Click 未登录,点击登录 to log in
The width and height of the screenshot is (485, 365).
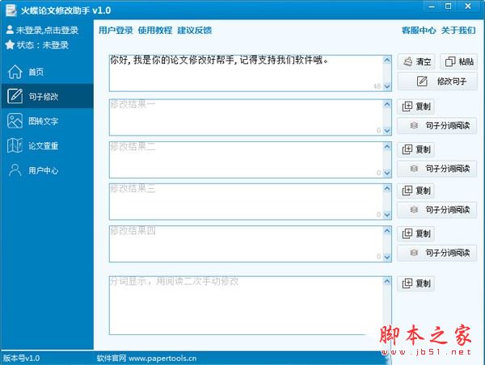47,30
